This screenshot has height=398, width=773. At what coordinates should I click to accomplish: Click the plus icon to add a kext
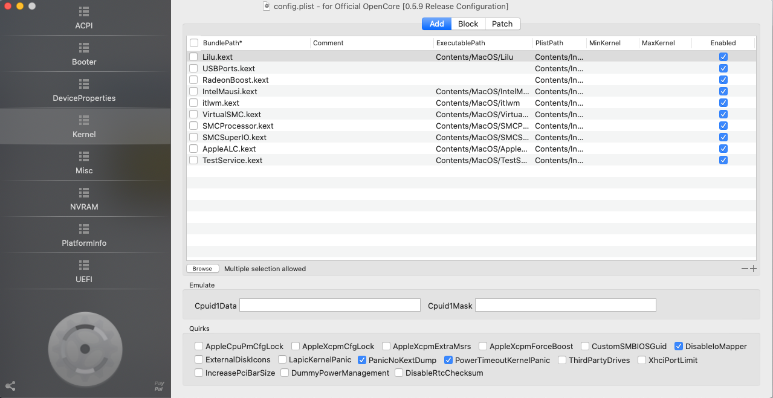click(x=753, y=269)
